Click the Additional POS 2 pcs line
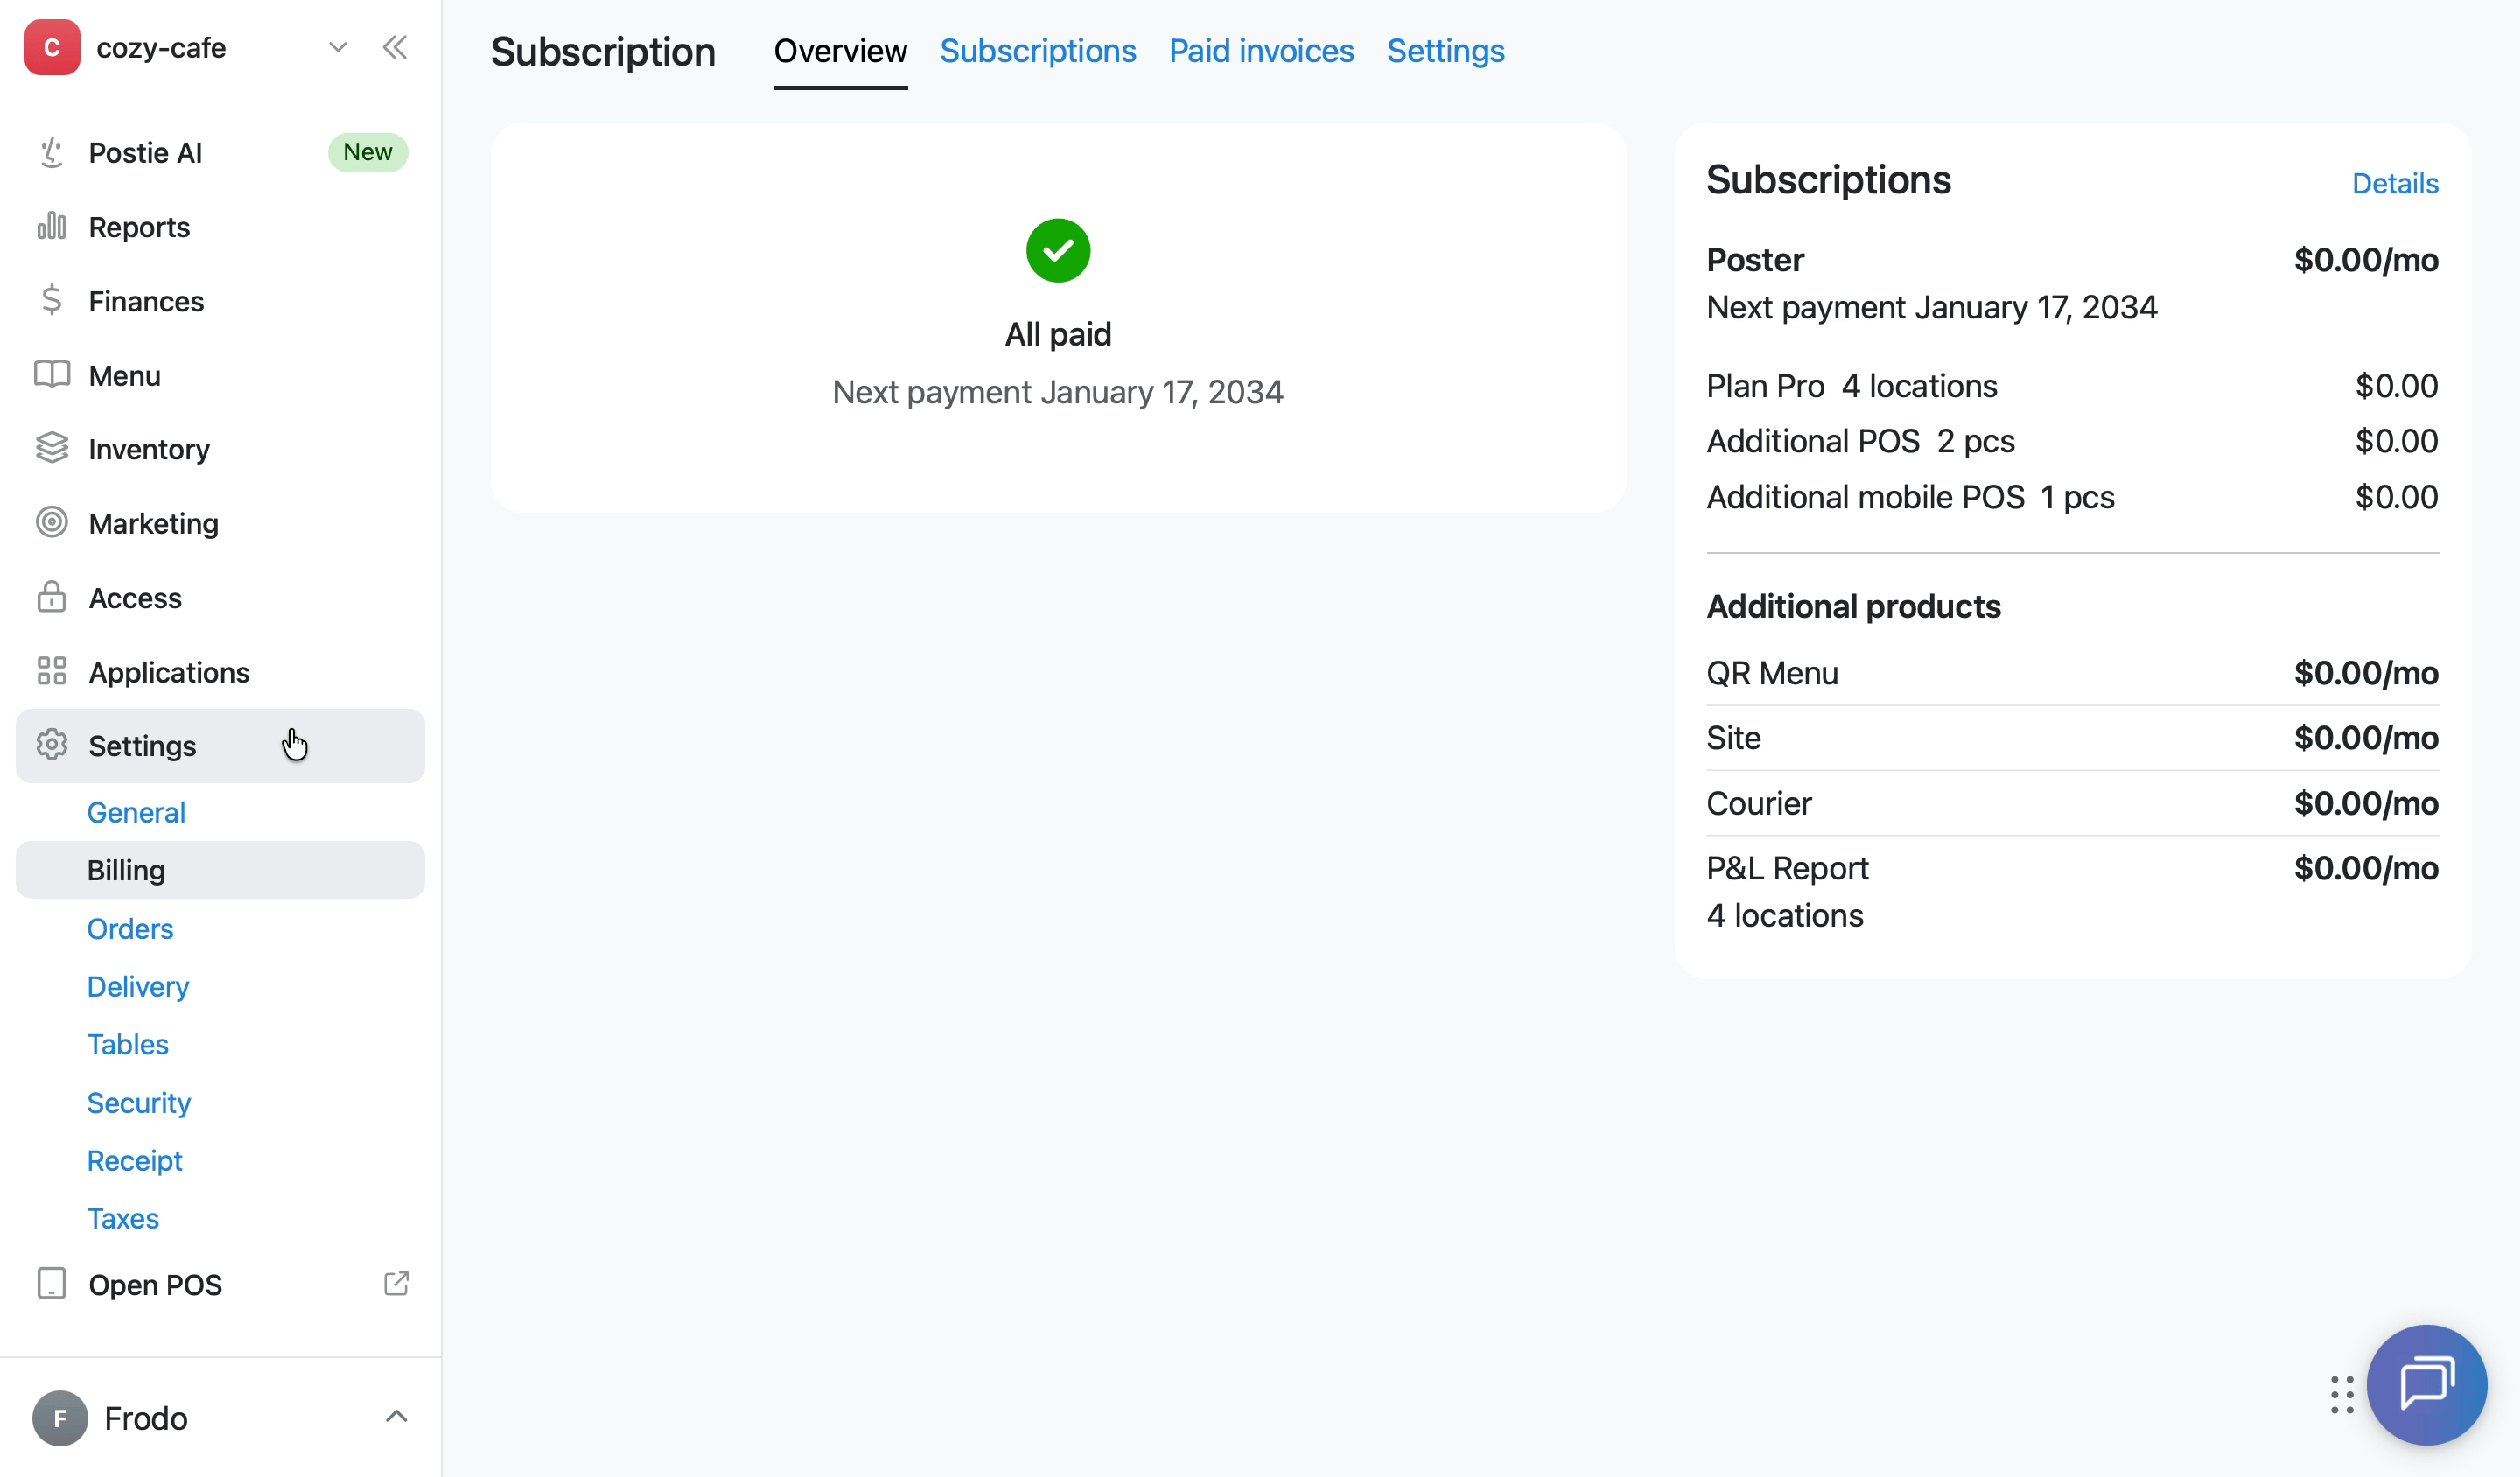Screen dimensions: 2520x1477 (2072, 441)
